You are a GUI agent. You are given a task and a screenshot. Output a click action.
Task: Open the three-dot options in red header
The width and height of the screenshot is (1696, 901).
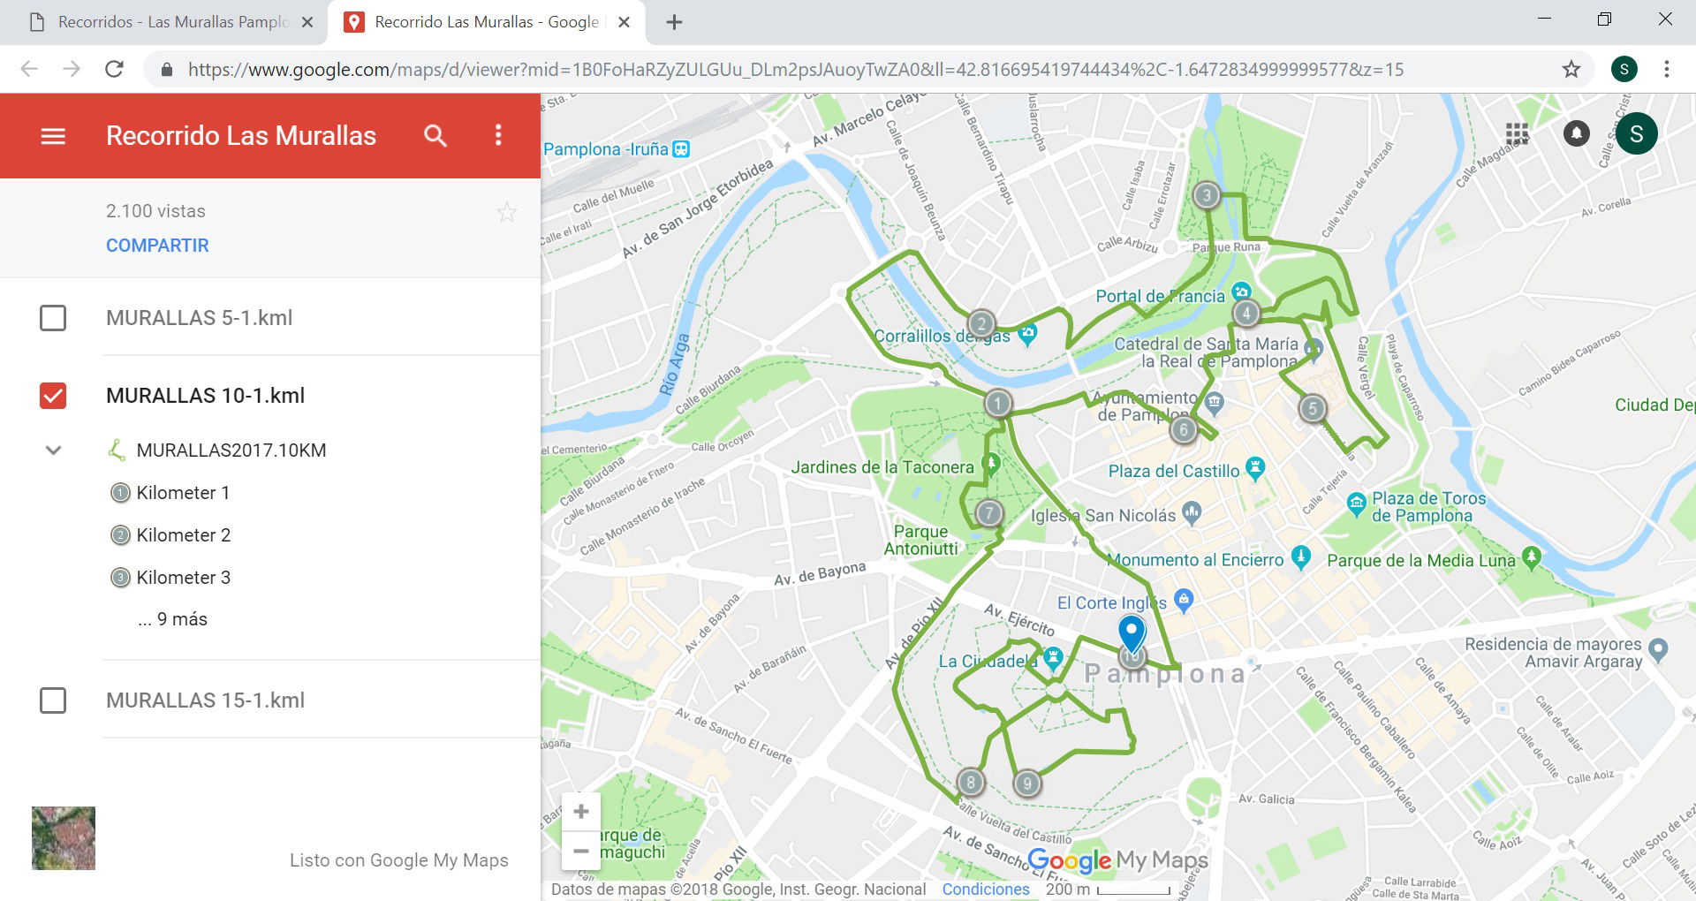(x=498, y=135)
